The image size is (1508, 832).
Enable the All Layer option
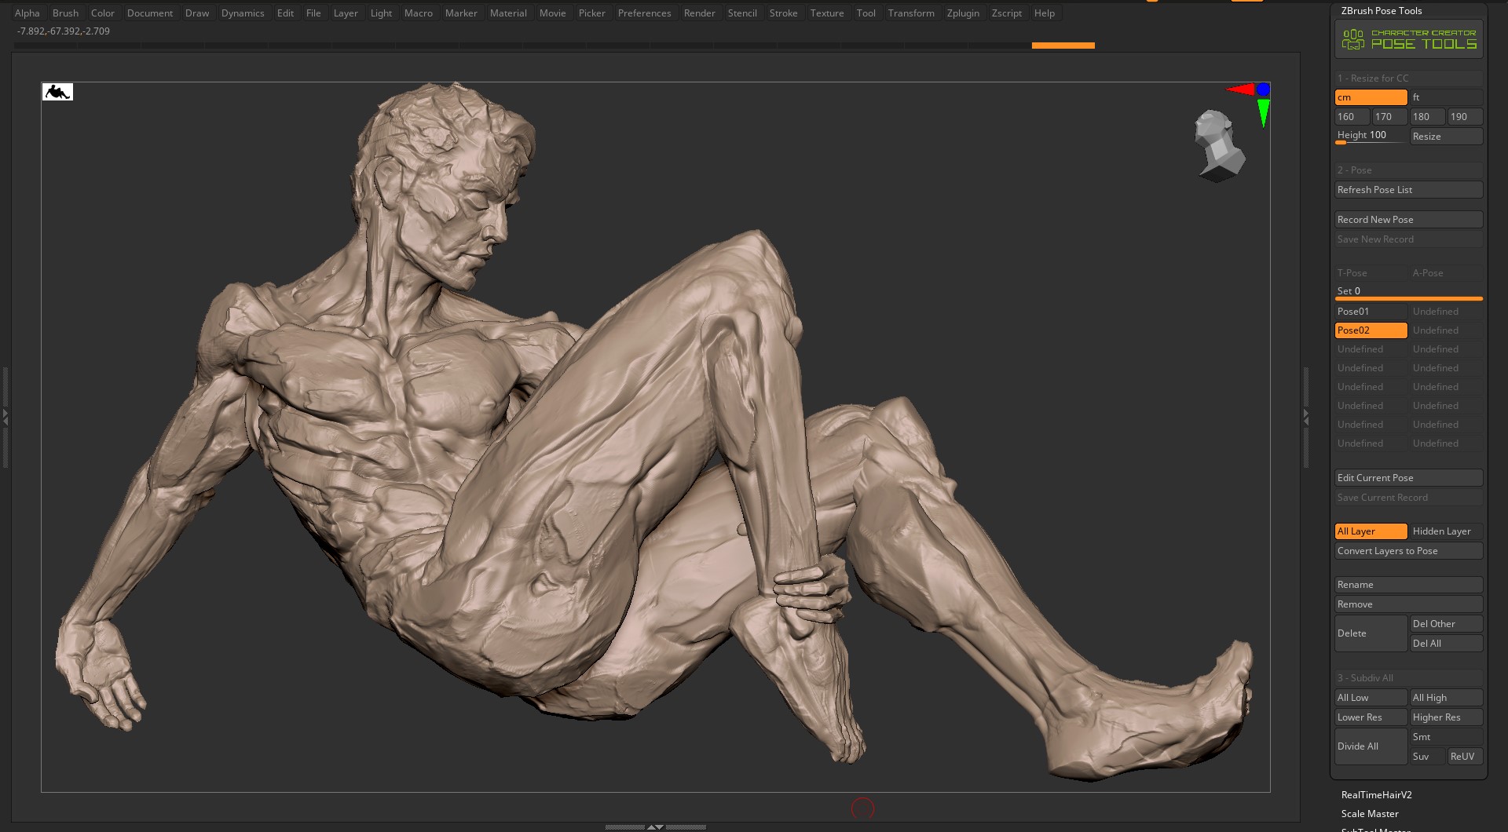[1371, 531]
